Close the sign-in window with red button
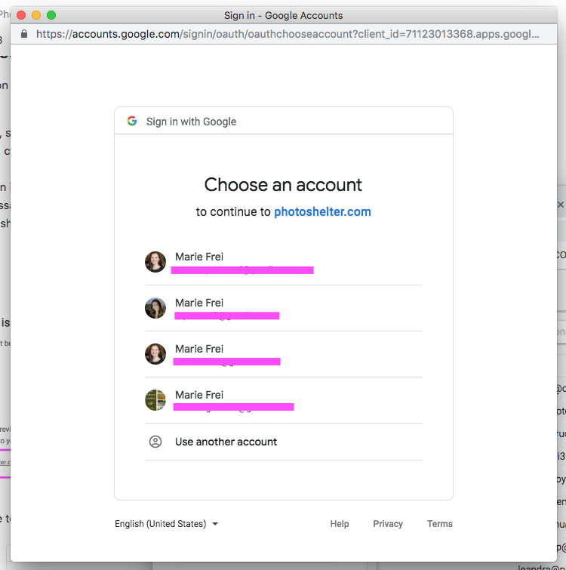 (21, 15)
